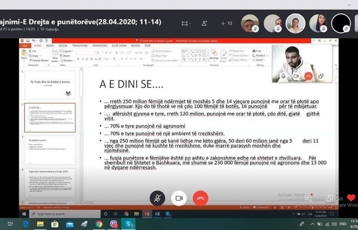
Task: Expand the Layout dropdown in the Slides group
Action: (66, 51)
